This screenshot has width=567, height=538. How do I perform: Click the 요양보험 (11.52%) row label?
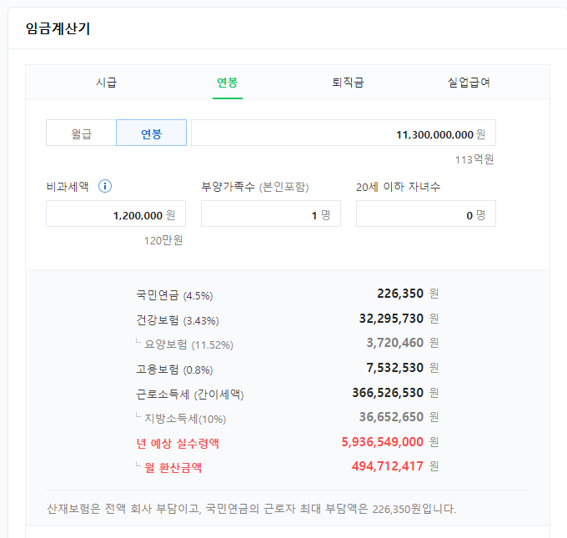[188, 344]
